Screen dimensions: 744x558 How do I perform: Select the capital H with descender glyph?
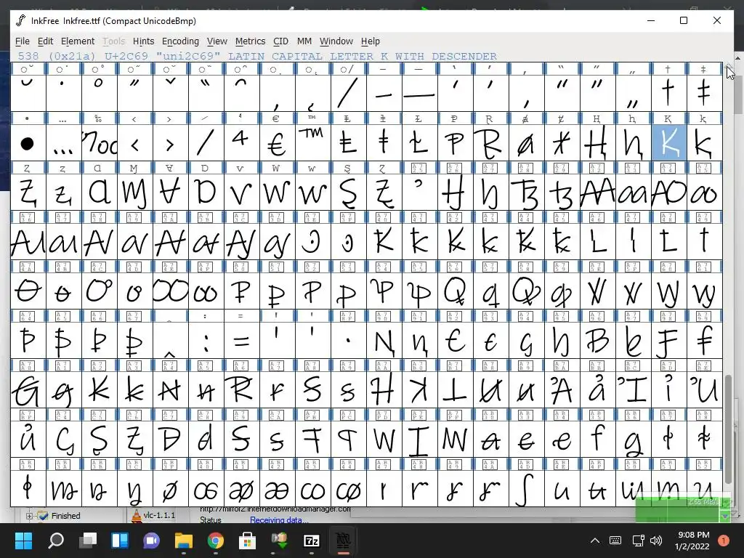[x=597, y=143]
